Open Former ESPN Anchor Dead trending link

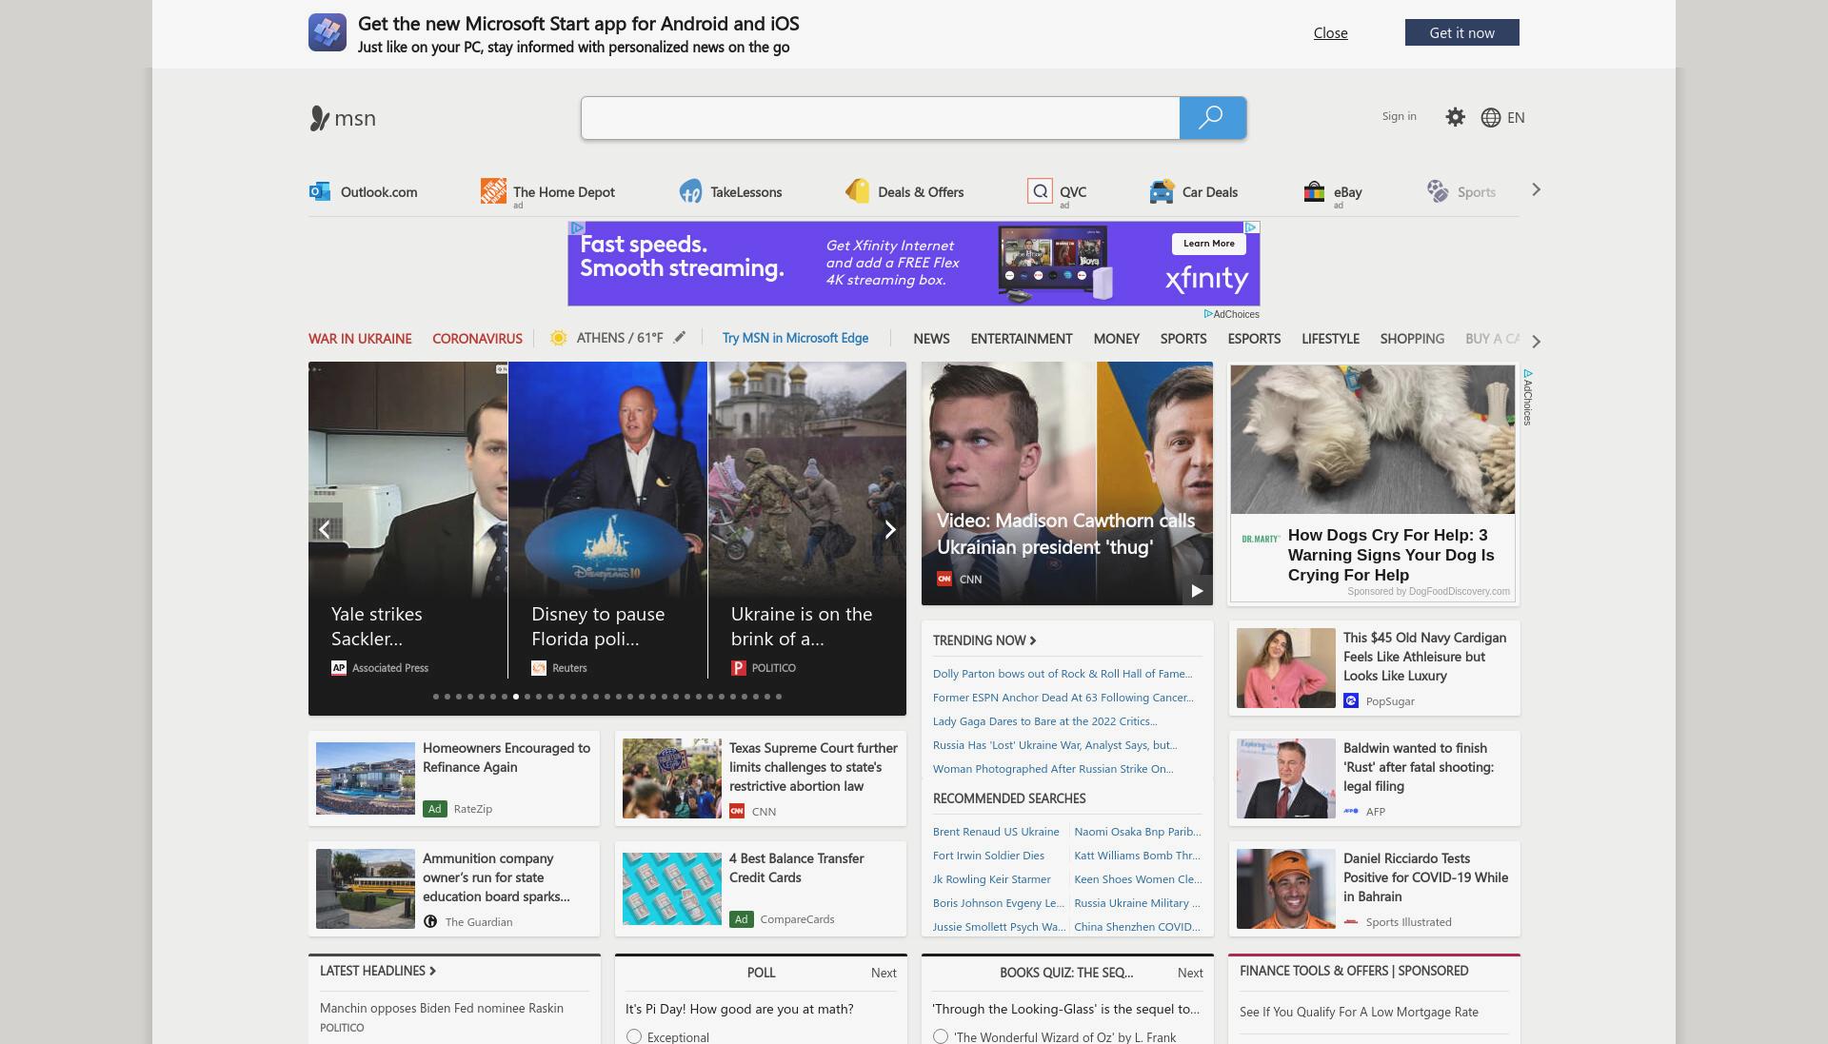[1063, 698]
